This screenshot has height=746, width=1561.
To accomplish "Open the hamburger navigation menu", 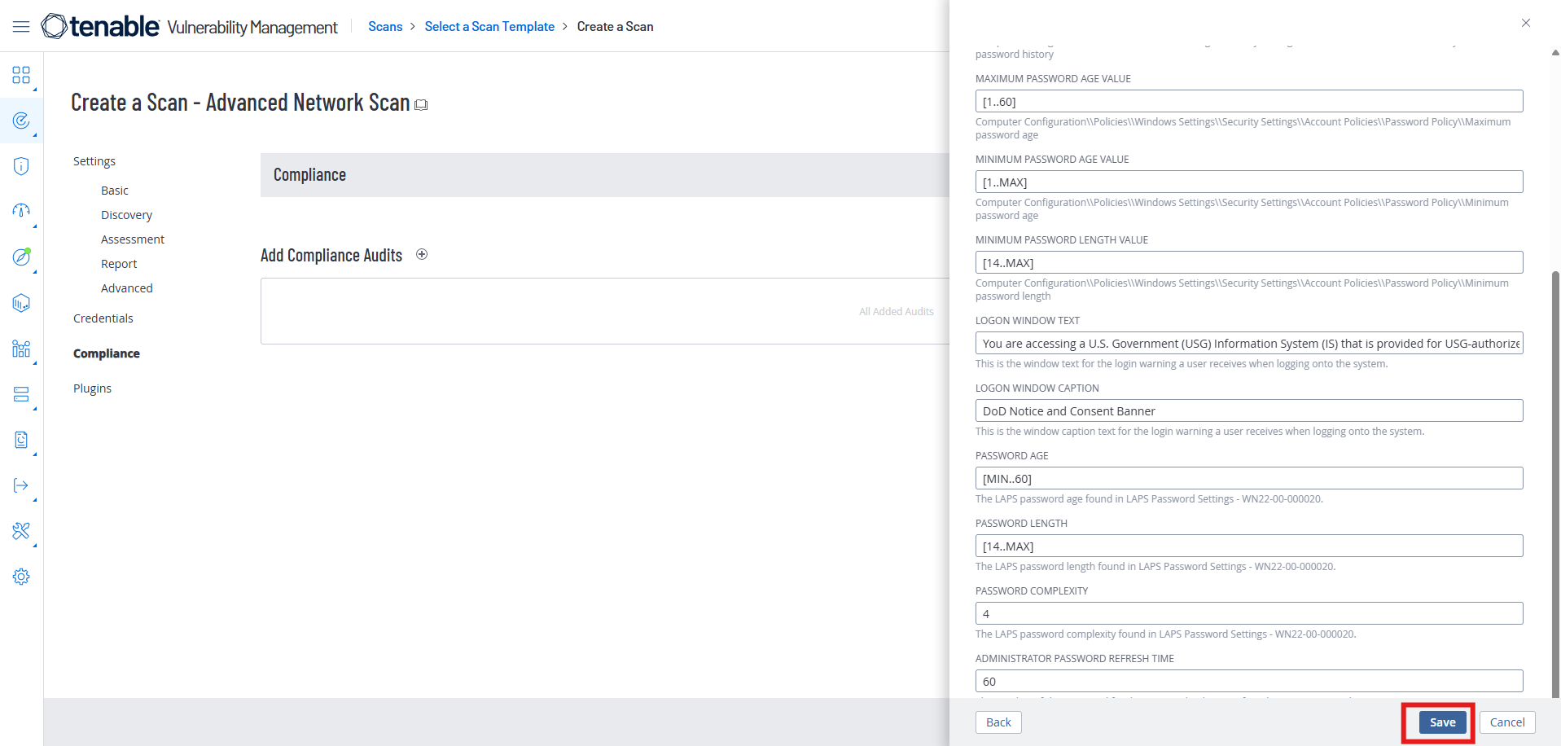I will [21, 27].
